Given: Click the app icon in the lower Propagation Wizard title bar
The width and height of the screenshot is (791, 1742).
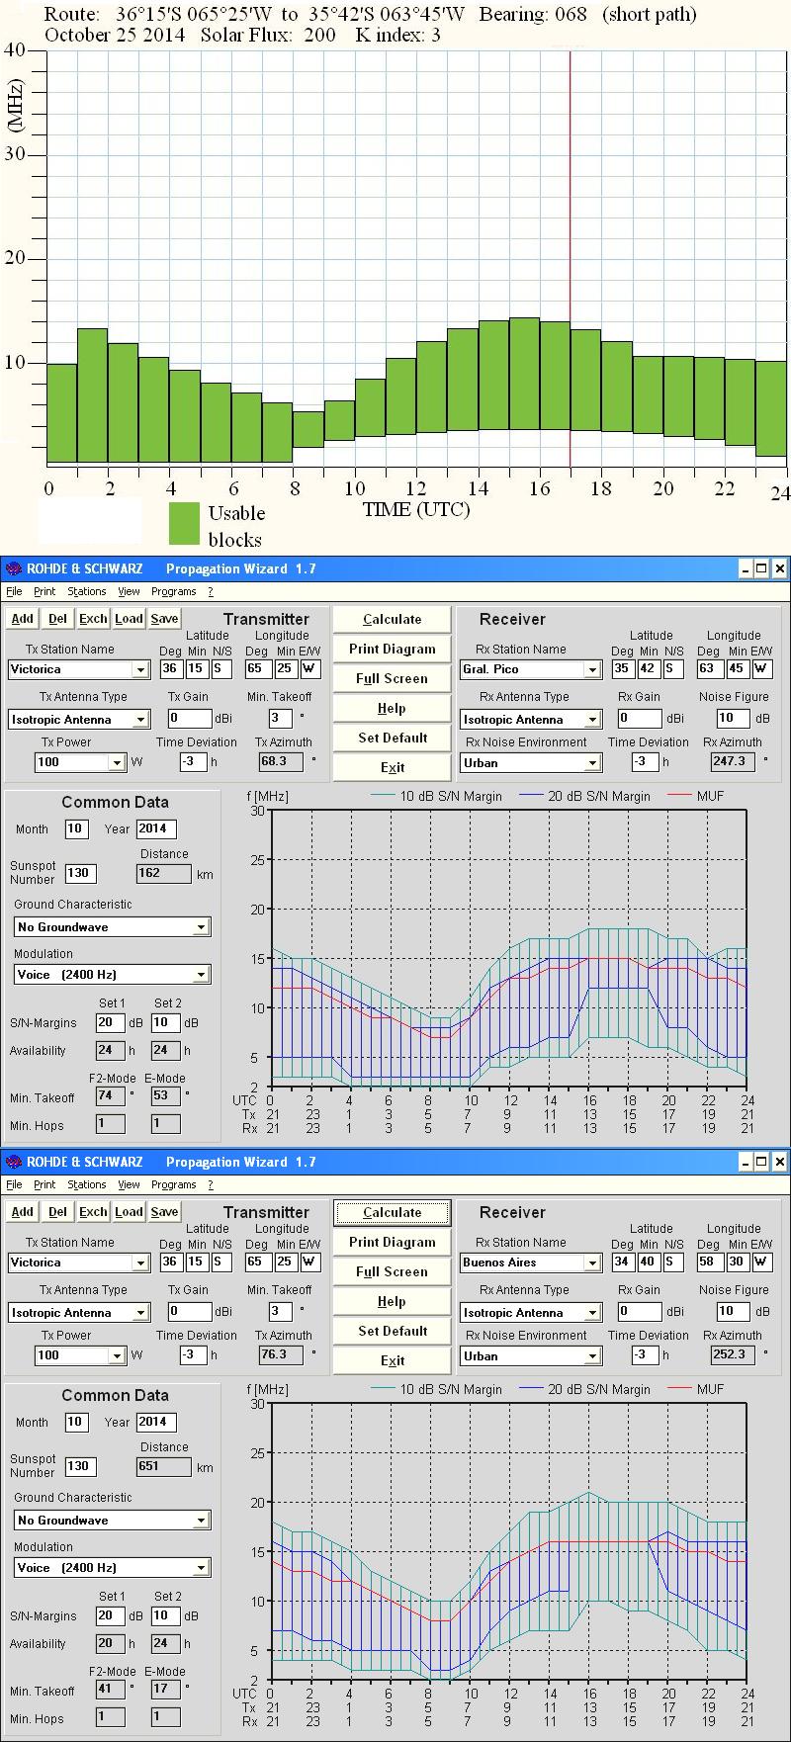Looking at the screenshot, I should coord(13,1162).
